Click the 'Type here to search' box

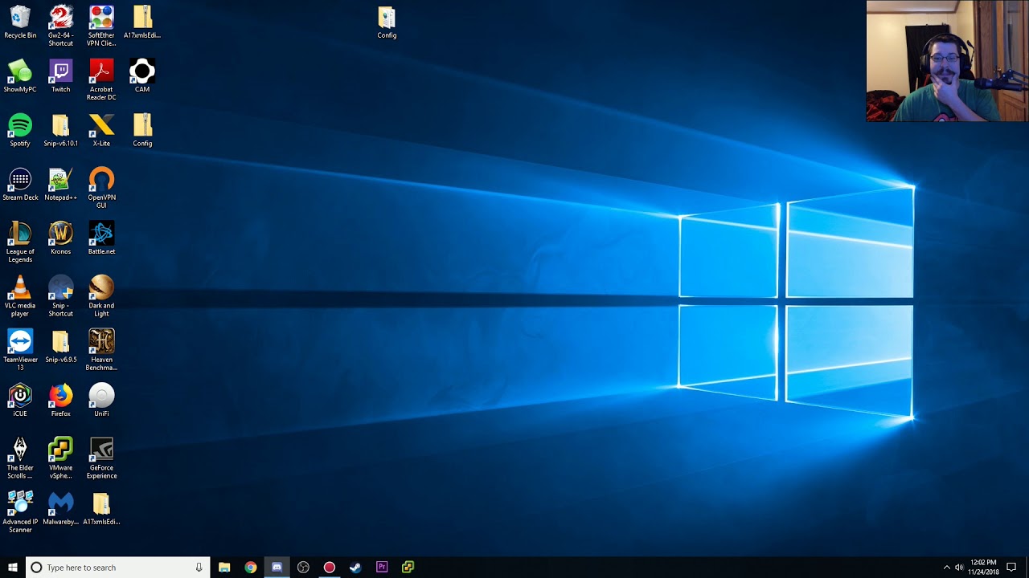click(118, 568)
